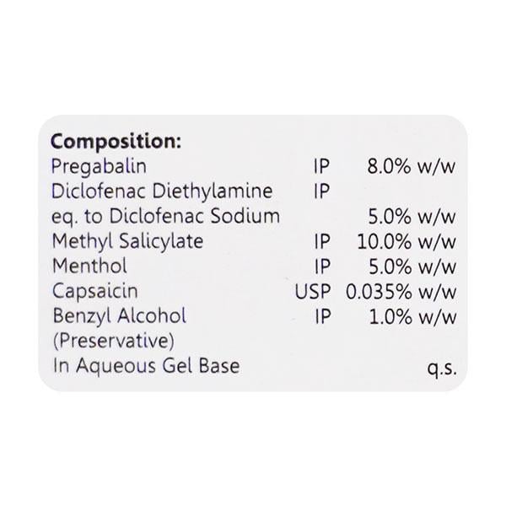Image resolution: width=506 pixels, height=506 pixels.
Task: Select the In Aqueous Gel Base text
Action: tap(146, 366)
